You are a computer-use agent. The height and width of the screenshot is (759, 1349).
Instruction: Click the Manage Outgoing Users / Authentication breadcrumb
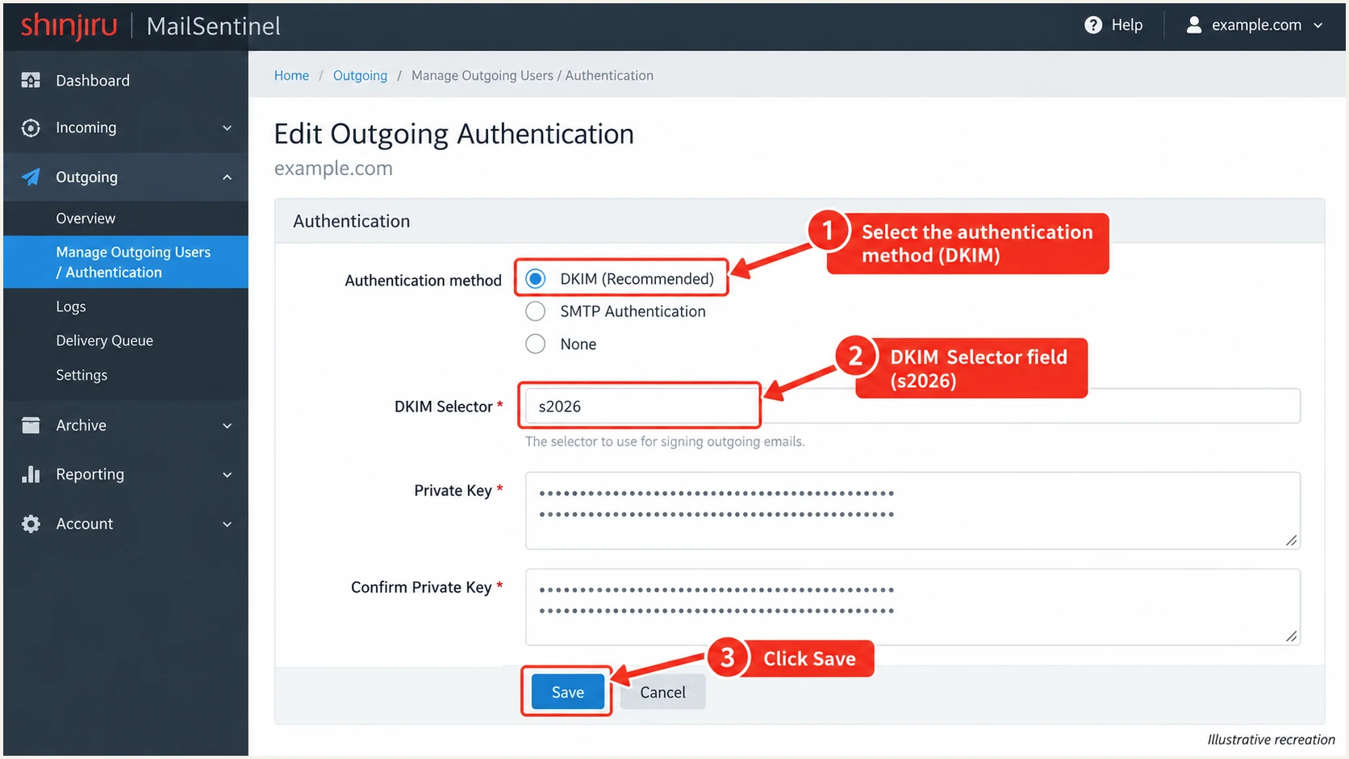(x=532, y=75)
